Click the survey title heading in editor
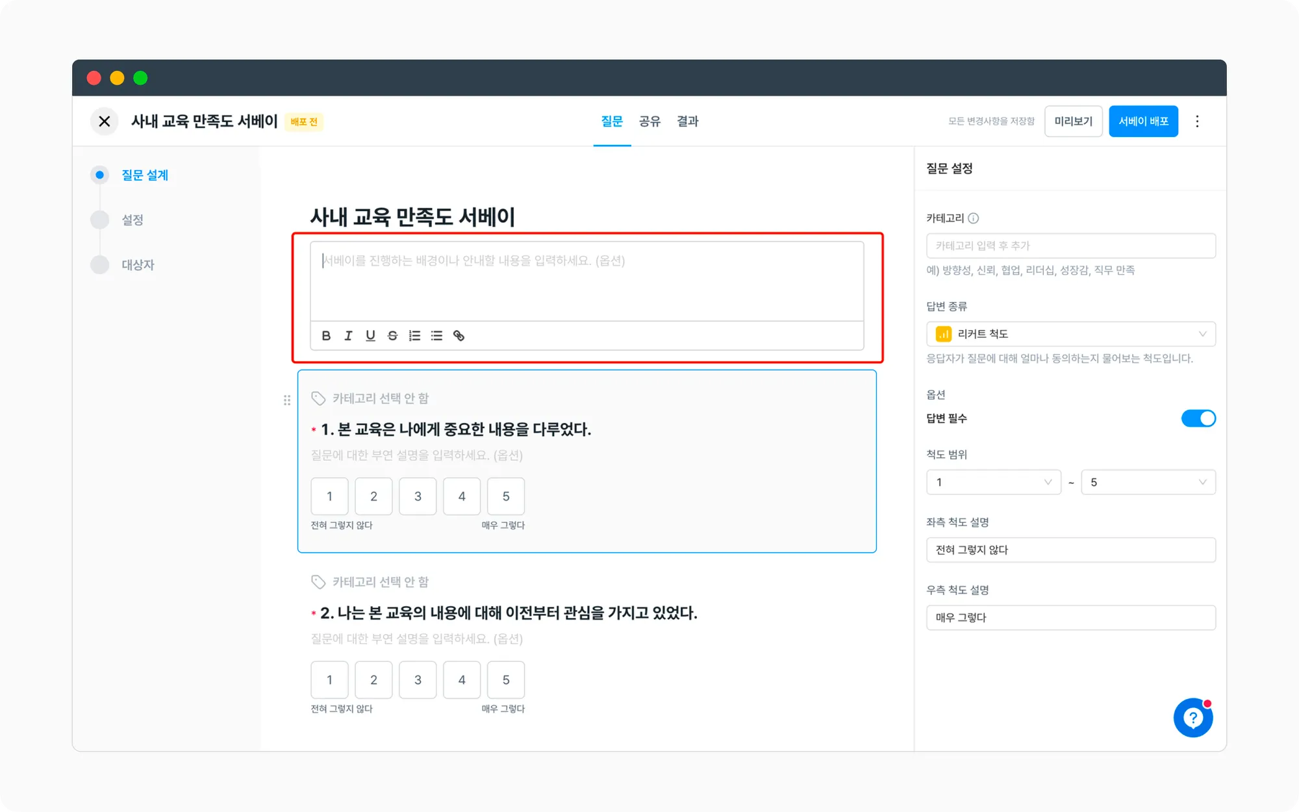The image size is (1299, 812). (x=412, y=217)
